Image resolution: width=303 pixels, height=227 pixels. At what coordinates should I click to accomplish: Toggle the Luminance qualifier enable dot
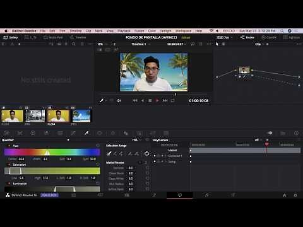[9, 183]
